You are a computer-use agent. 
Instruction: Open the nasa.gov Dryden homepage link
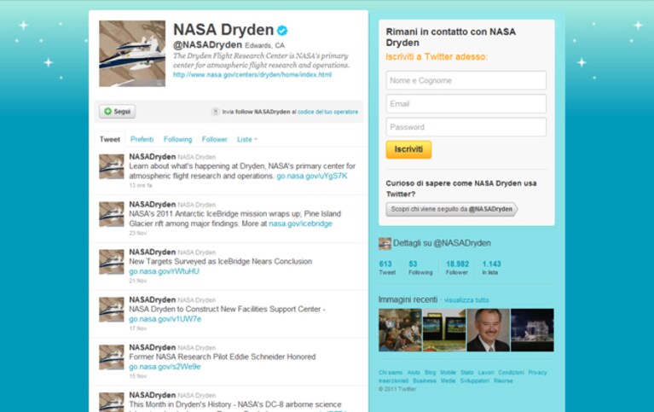click(252, 75)
